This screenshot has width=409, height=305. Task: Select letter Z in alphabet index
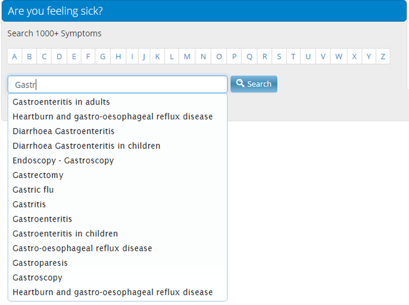pyautogui.click(x=383, y=56)
